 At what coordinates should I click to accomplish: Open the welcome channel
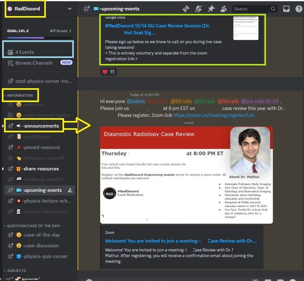(40, 104)
